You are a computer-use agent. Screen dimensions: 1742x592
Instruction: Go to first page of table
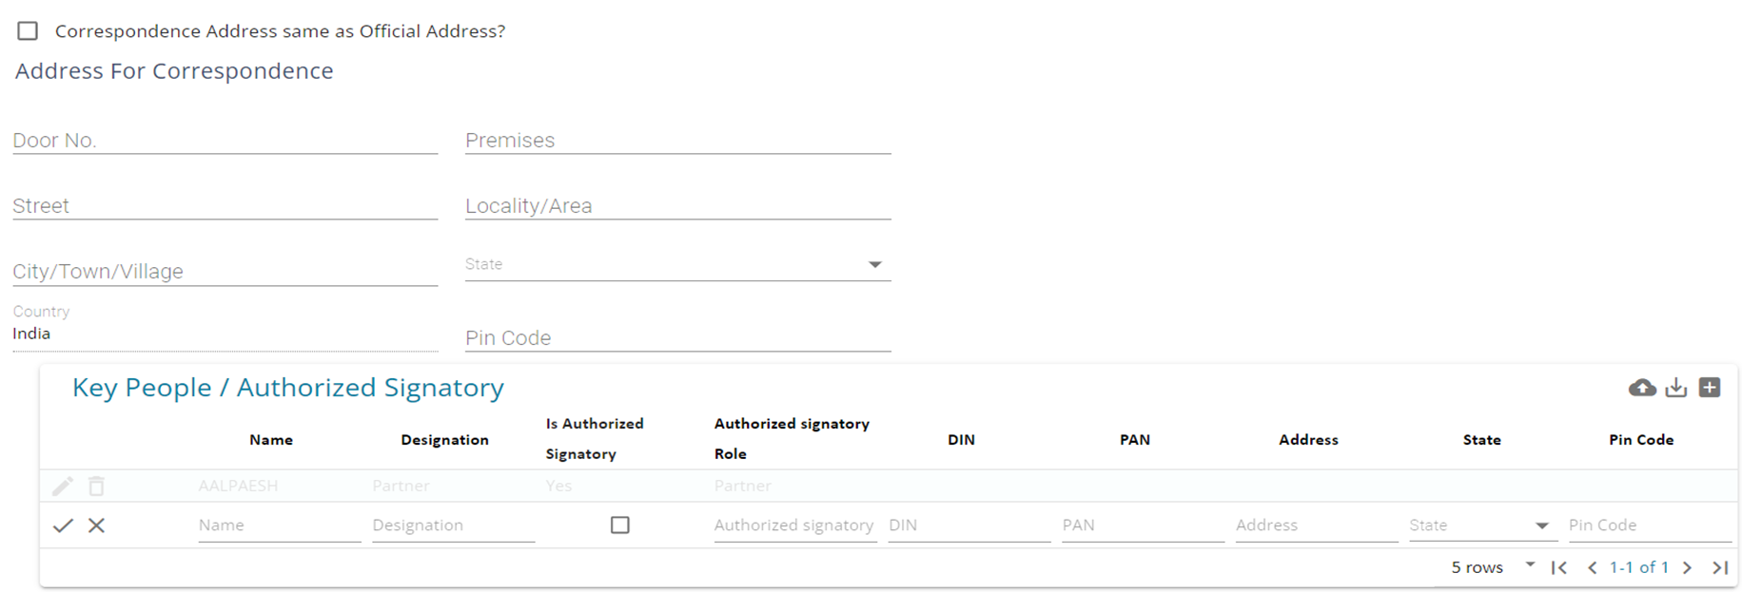pyautogui.click(x=1558, y=567)
